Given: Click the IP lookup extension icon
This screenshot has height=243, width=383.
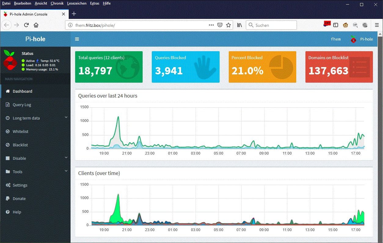Looking at the screenshot, I should [355, 25].
